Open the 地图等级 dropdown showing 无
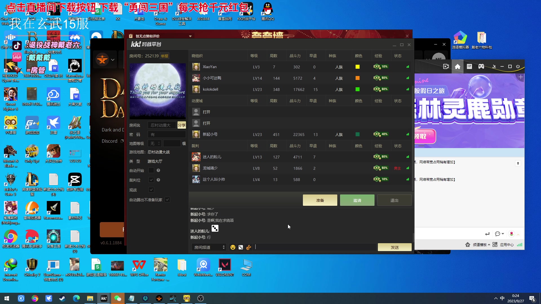Image resolution: width=541 pixels, height=304 pixels. [154, 144]
